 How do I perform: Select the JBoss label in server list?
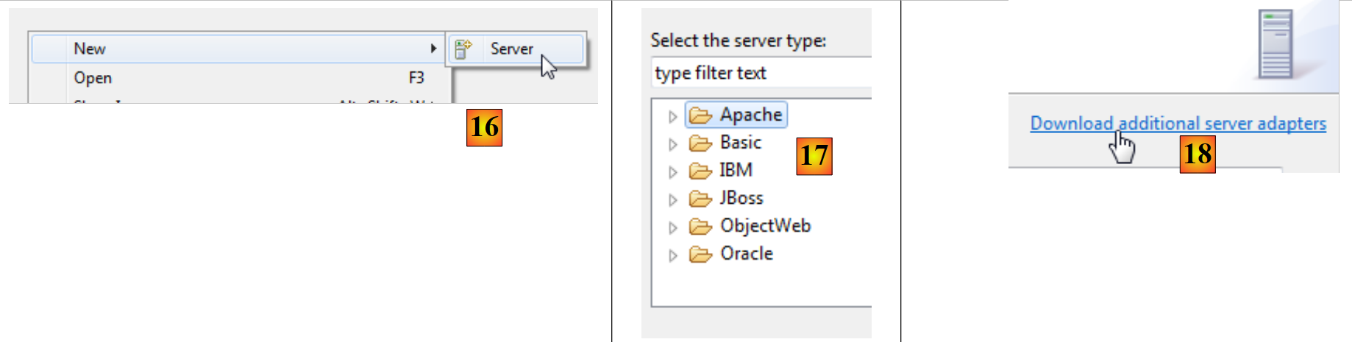(x=741, y=199)
